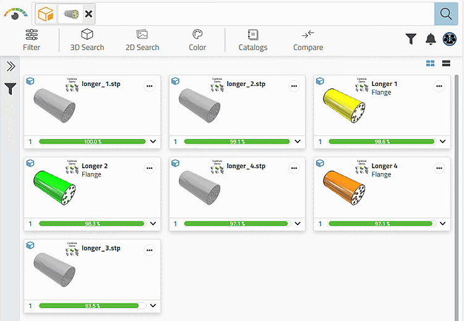
Task: Open the Compare tool
Action: coord(308,40)
